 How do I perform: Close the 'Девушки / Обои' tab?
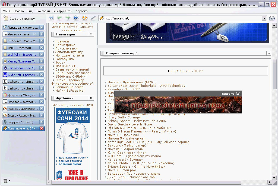42,95
